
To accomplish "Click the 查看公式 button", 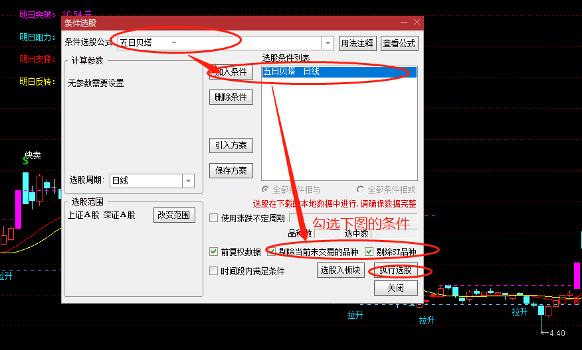I will 399,43.
